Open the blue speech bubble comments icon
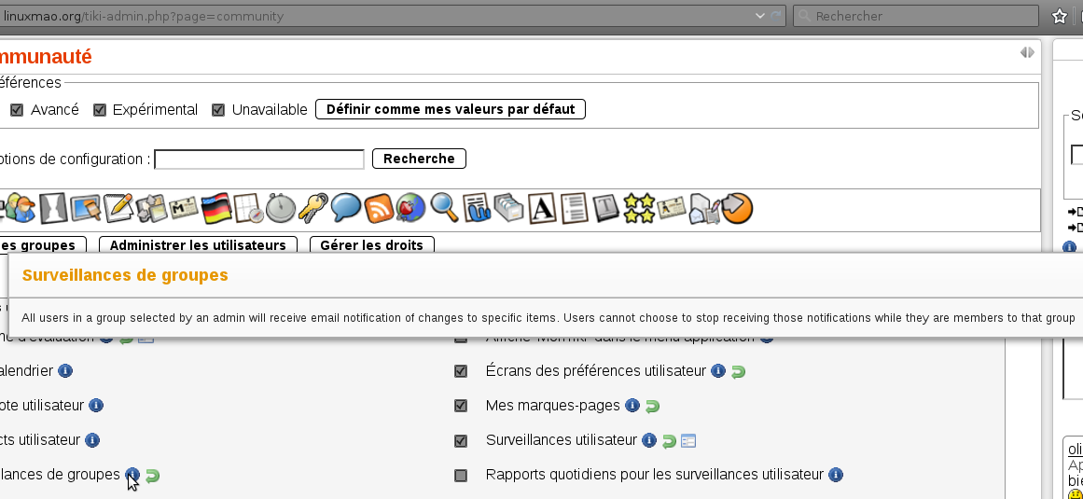The image size is (1083, 499). coord(346,208)
